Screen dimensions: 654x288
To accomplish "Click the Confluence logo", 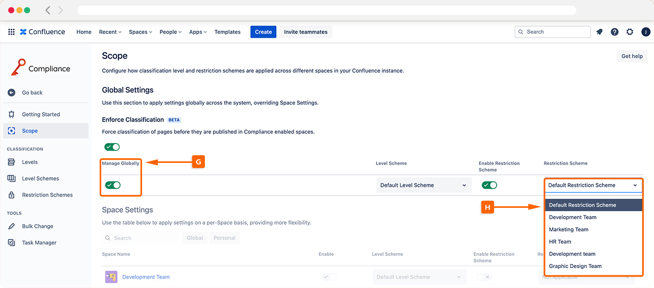I will (42, 32).
